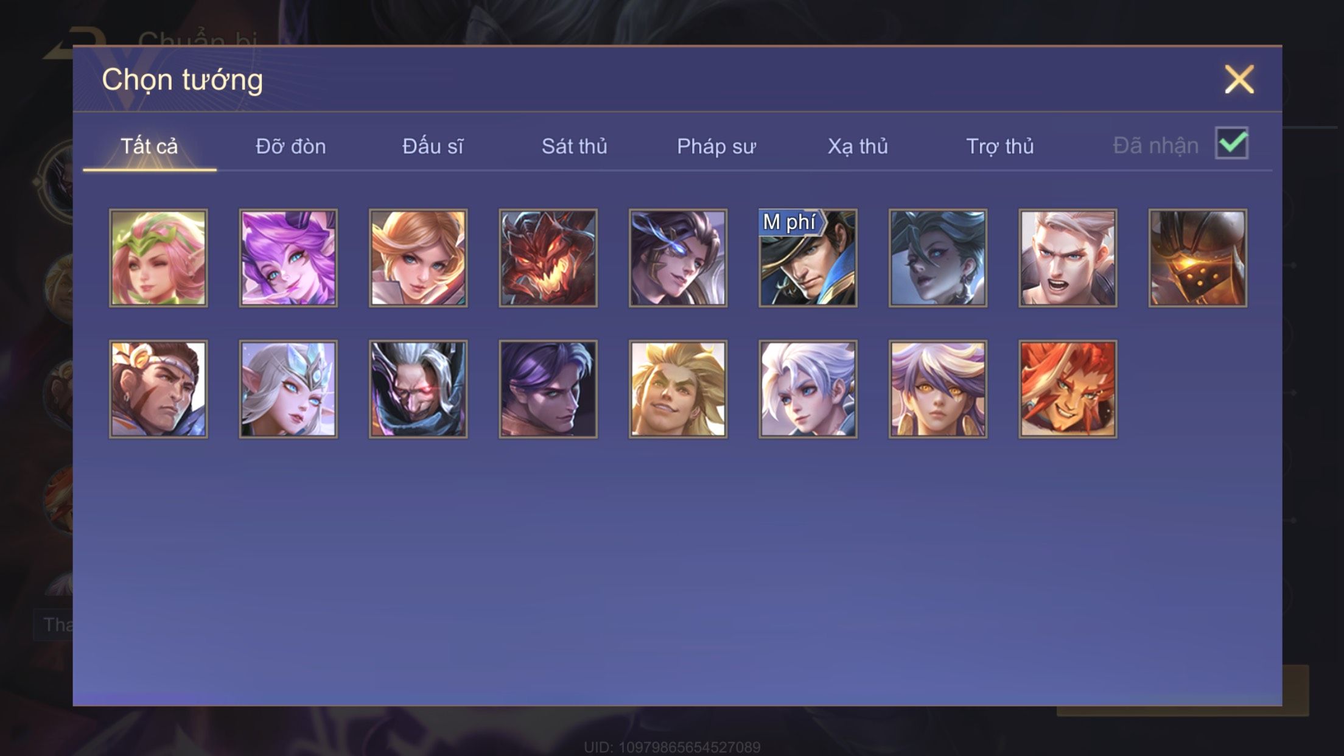The height and width of the screenshot is (756, 1344).
Task: Pick the red lava demon hero
Action: [548, 258]
